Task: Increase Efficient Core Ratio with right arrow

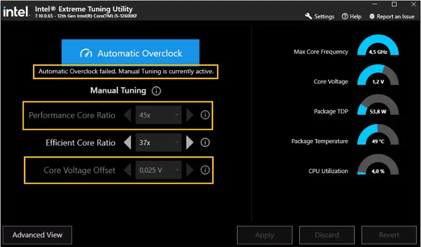Action: (x=189, y=142)
